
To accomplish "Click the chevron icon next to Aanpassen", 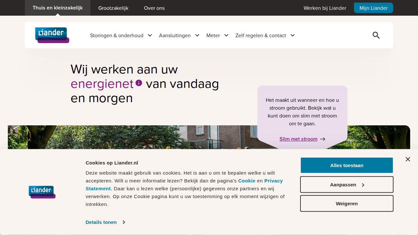I will (363, 184).
